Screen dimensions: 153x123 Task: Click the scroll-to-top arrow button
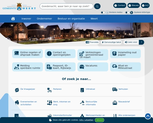[148, 116]
